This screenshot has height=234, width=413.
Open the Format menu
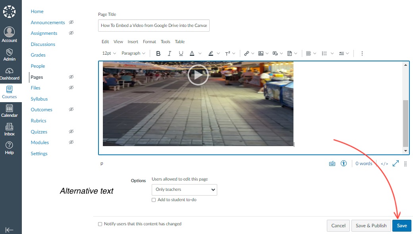pyautogui.click(x=149, y=42)
